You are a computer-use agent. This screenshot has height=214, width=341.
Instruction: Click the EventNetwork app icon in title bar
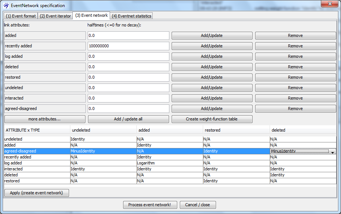(x=6, y=5)
